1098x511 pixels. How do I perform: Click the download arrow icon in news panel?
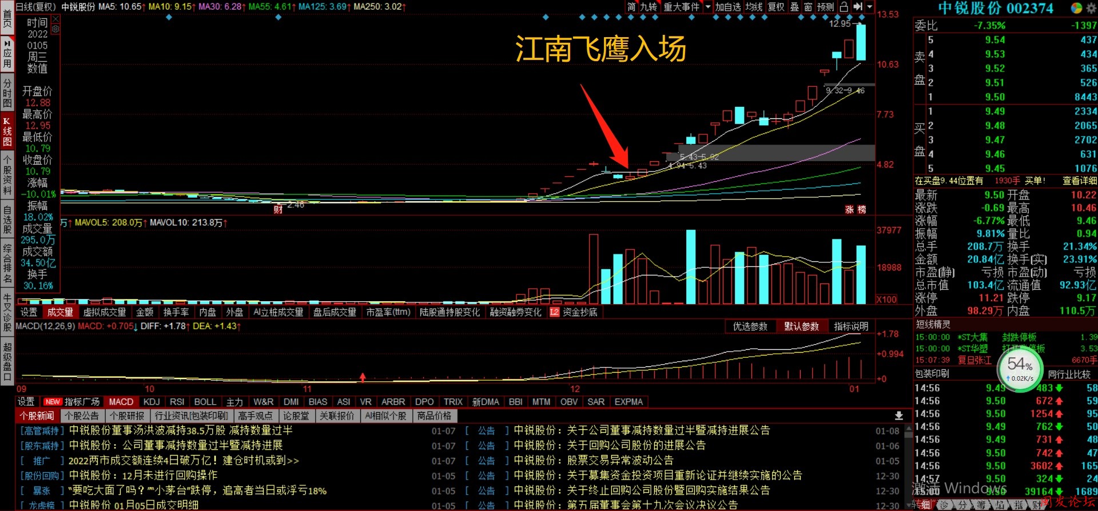898,416
